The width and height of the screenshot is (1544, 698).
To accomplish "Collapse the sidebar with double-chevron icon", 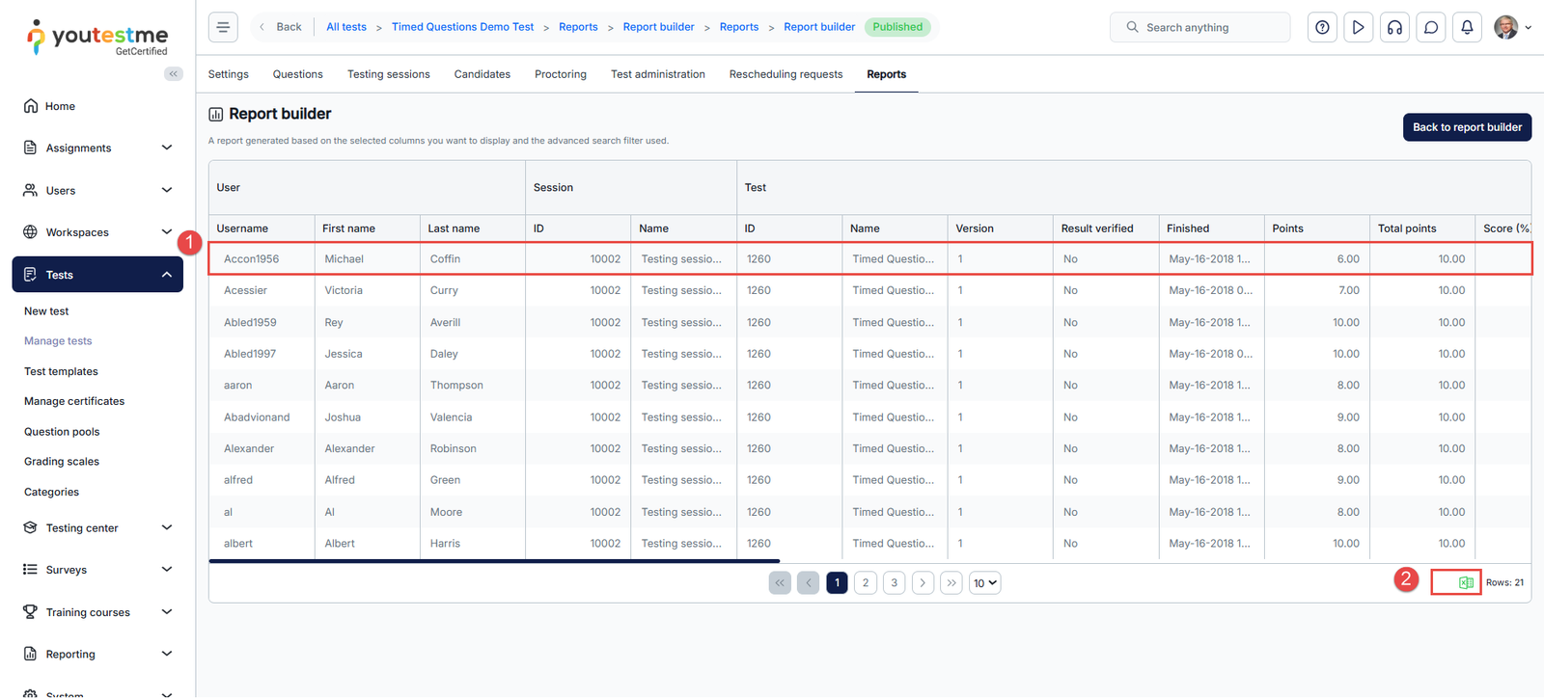I will (174, 74).
